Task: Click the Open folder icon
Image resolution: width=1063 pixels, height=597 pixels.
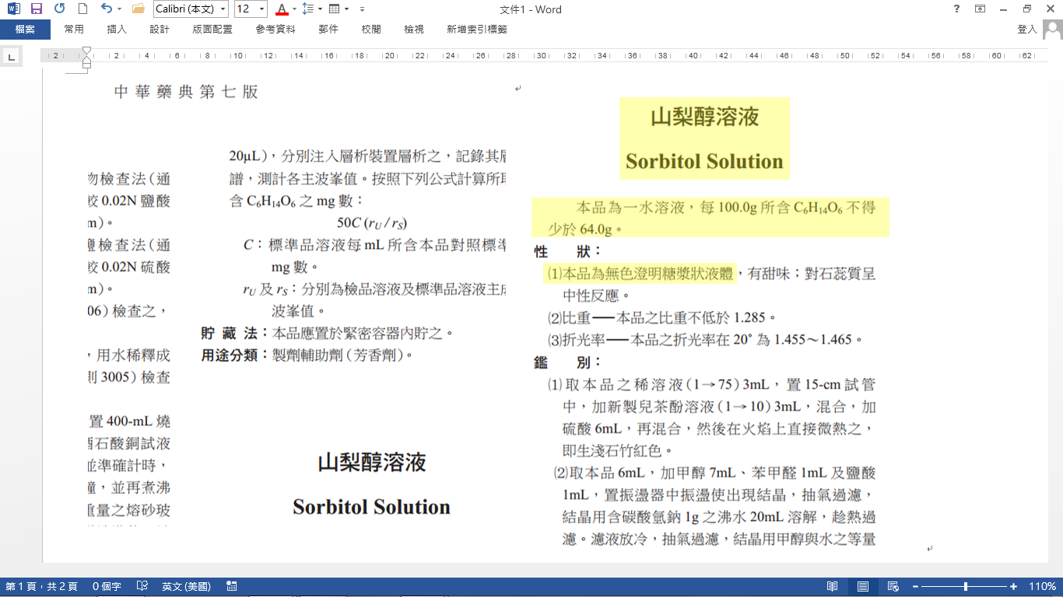Action: click(x=139, y=9)
